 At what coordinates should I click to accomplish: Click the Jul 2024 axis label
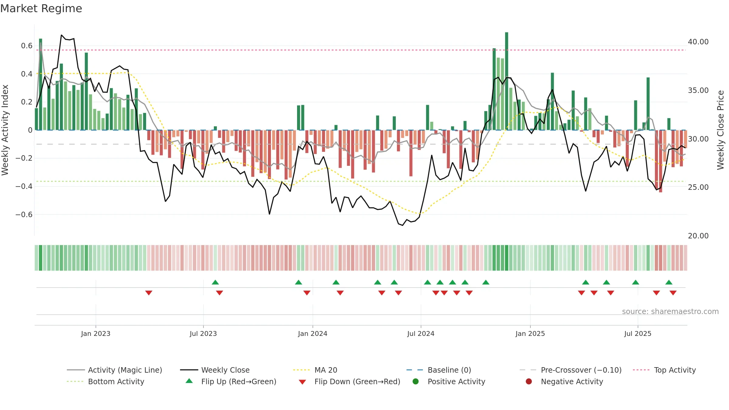[421, 333]
